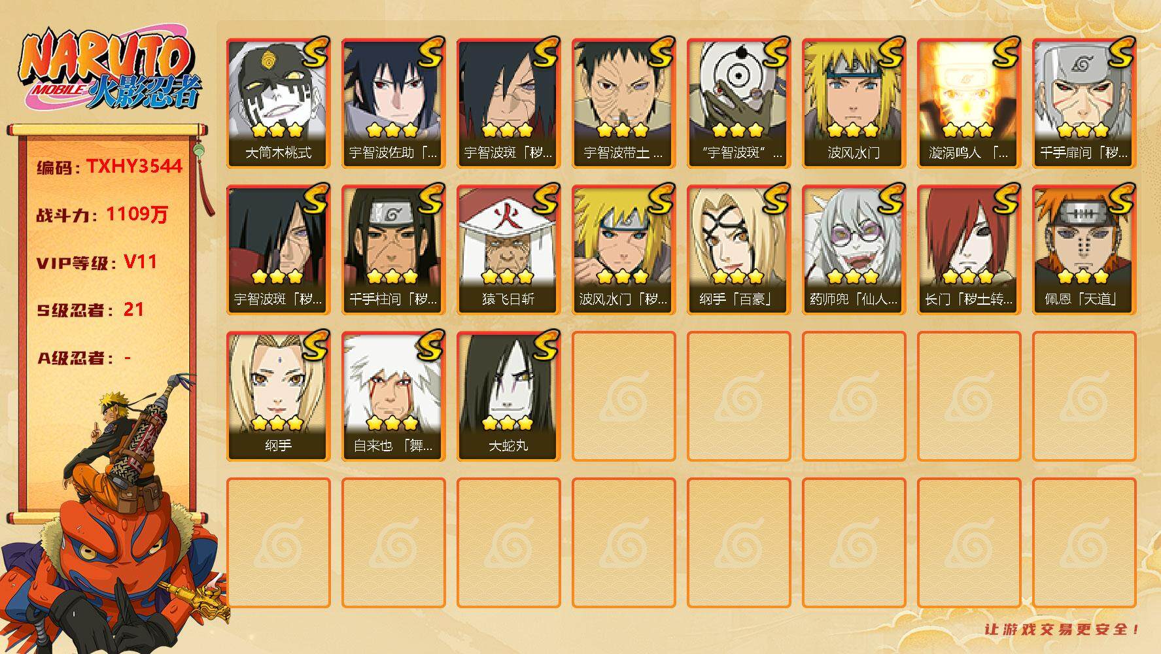Choose the 佩恩「天道」 card
This screenshot has height=654, width=1161.
click(1084, 250)
